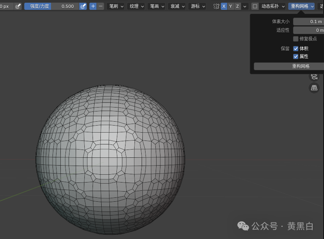
Task: Toggle X-axis symmetry
Action: click(224, 6)
